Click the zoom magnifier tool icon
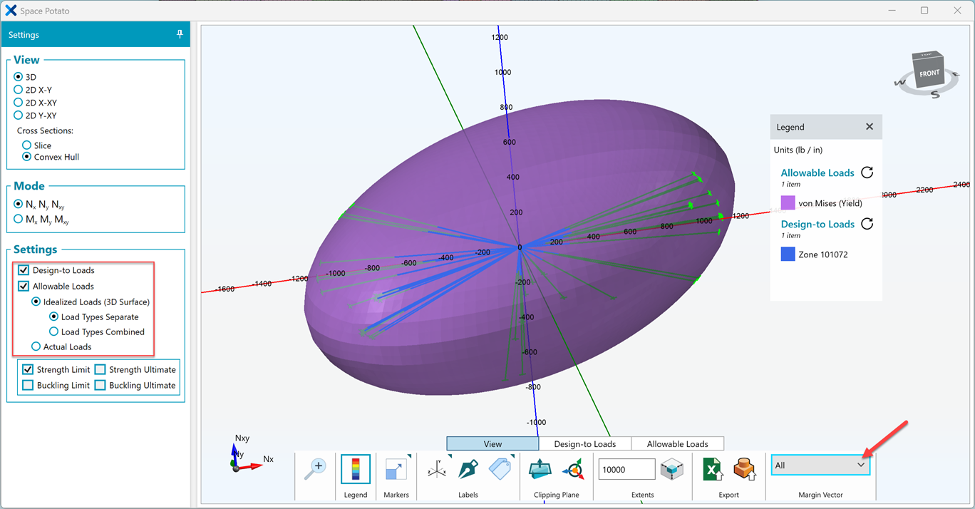975x509 pixels. pos(315,469)
